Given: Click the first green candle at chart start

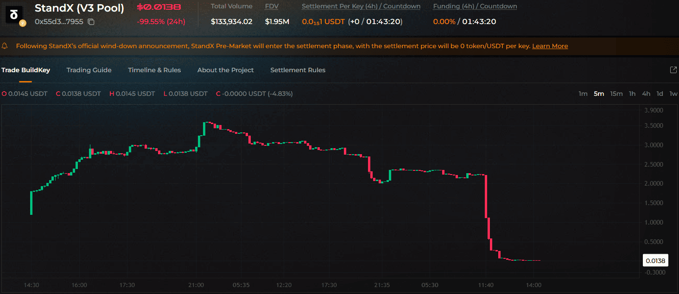Looking at the screenshot, I should pos(31,203).
